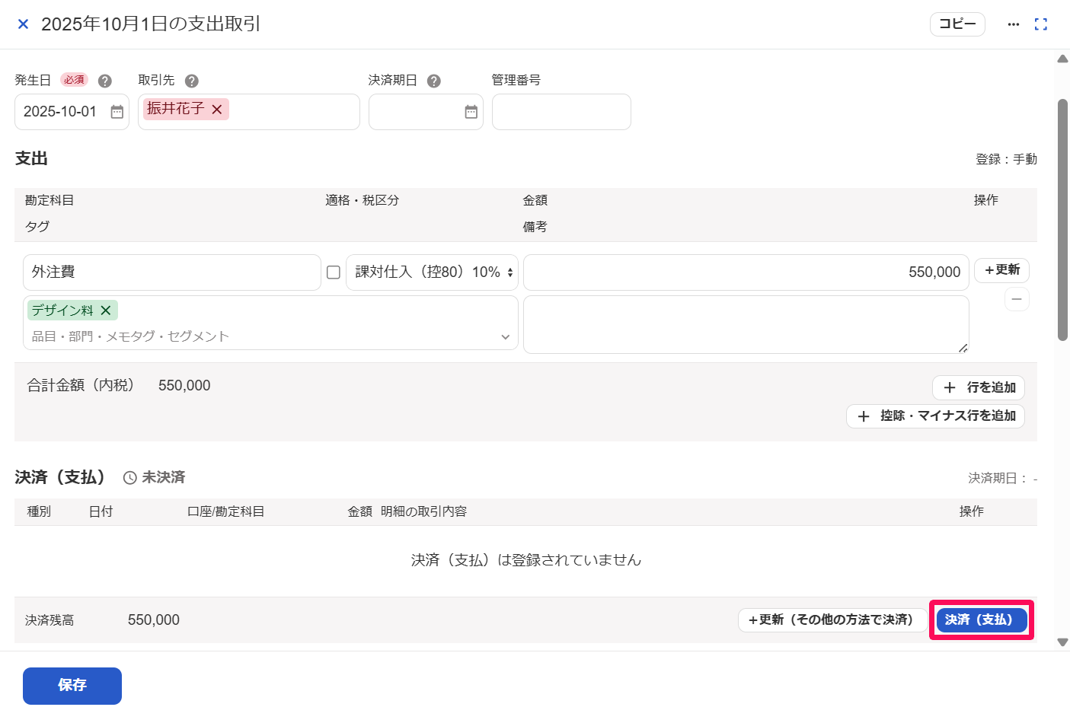
Task: Click the scrollbar up arrow
Action: (x=1062, y=59)
